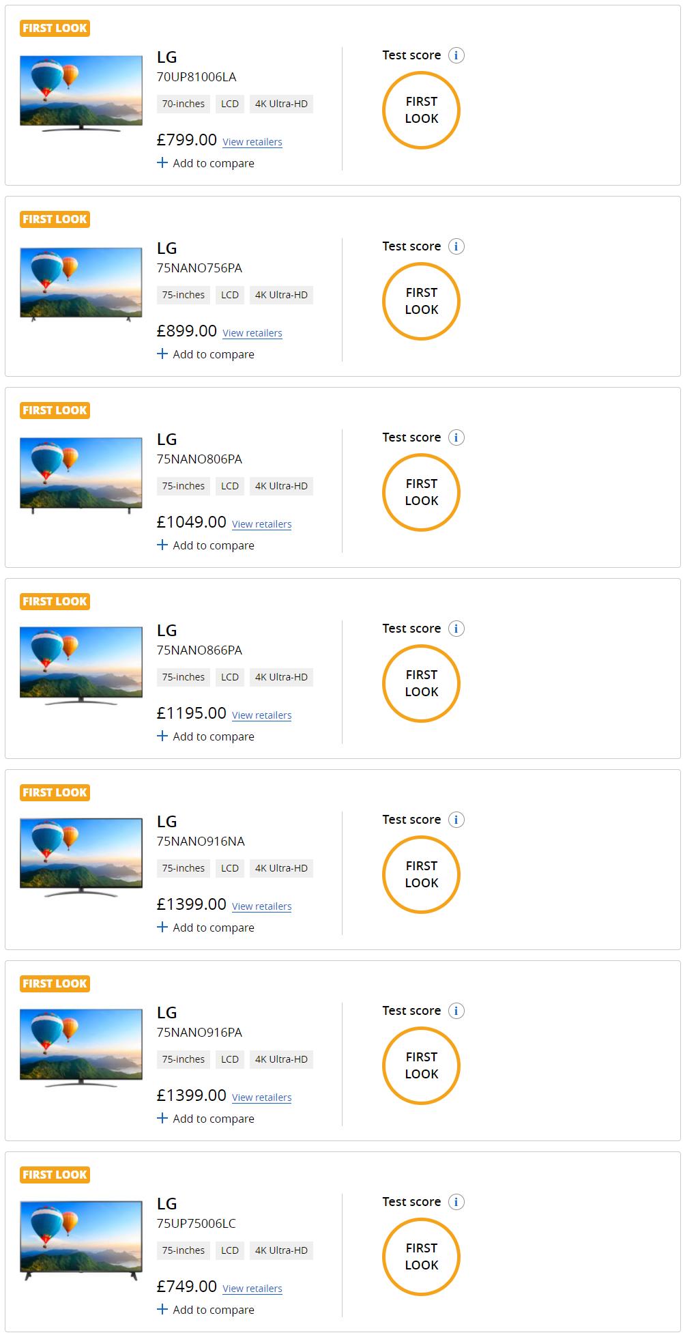The width and height of the screenshot is (683, 1335).
Task: View retailers for the £1195.00 LG 75NANO866PA
Action: [261, 715]
